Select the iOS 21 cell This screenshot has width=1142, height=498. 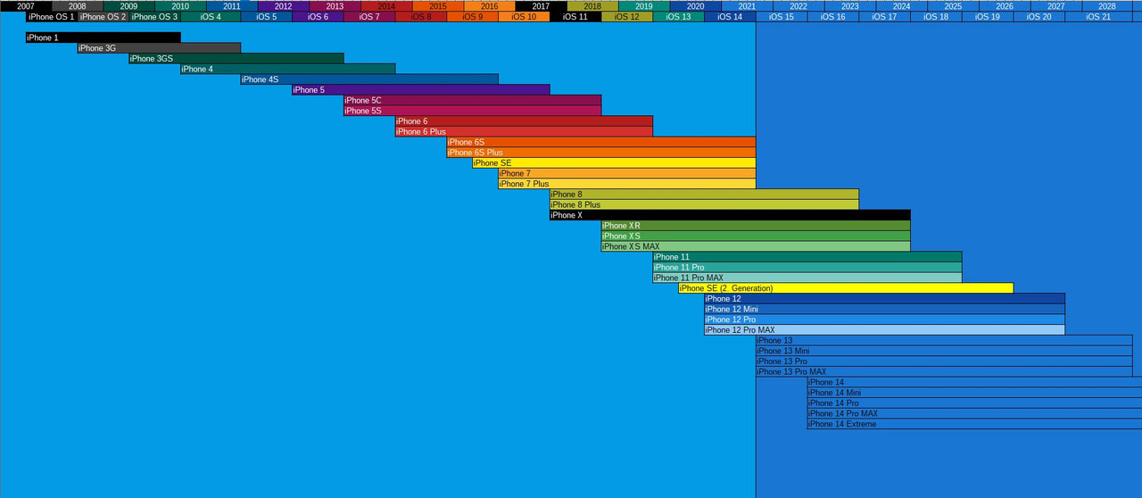(1099, 17)
